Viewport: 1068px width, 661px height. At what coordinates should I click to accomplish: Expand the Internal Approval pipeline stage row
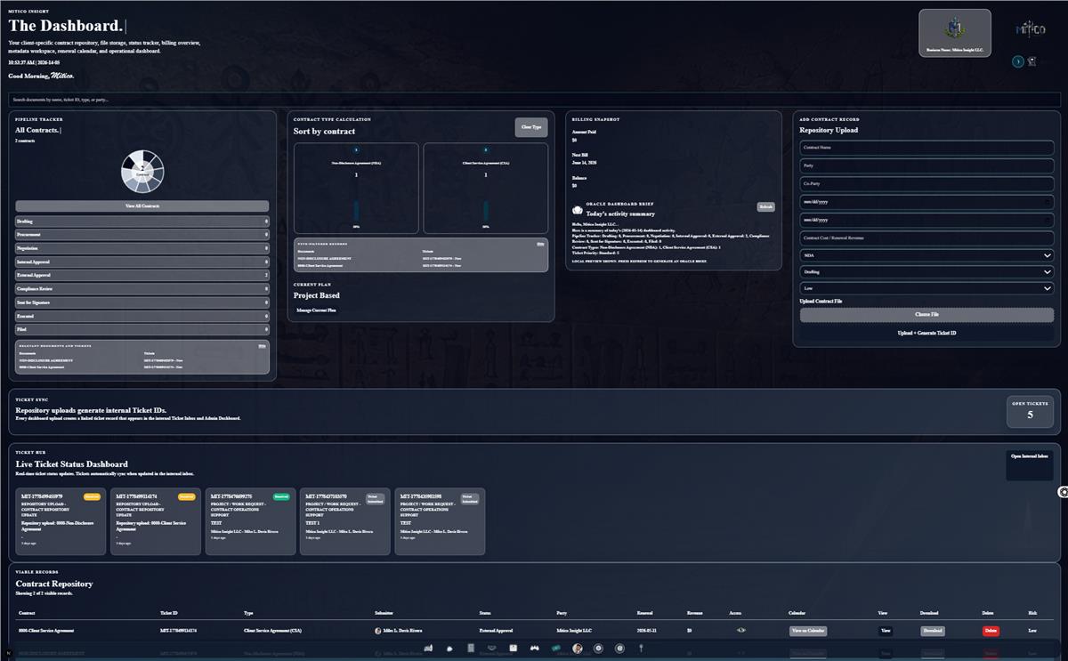pos(142,262)
